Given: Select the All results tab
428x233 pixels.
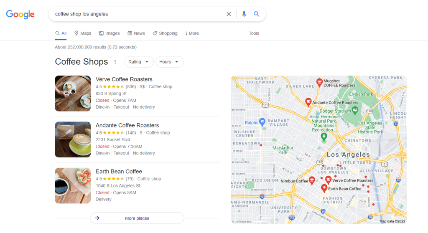Looking at the screenshot, I should point(61,33).
